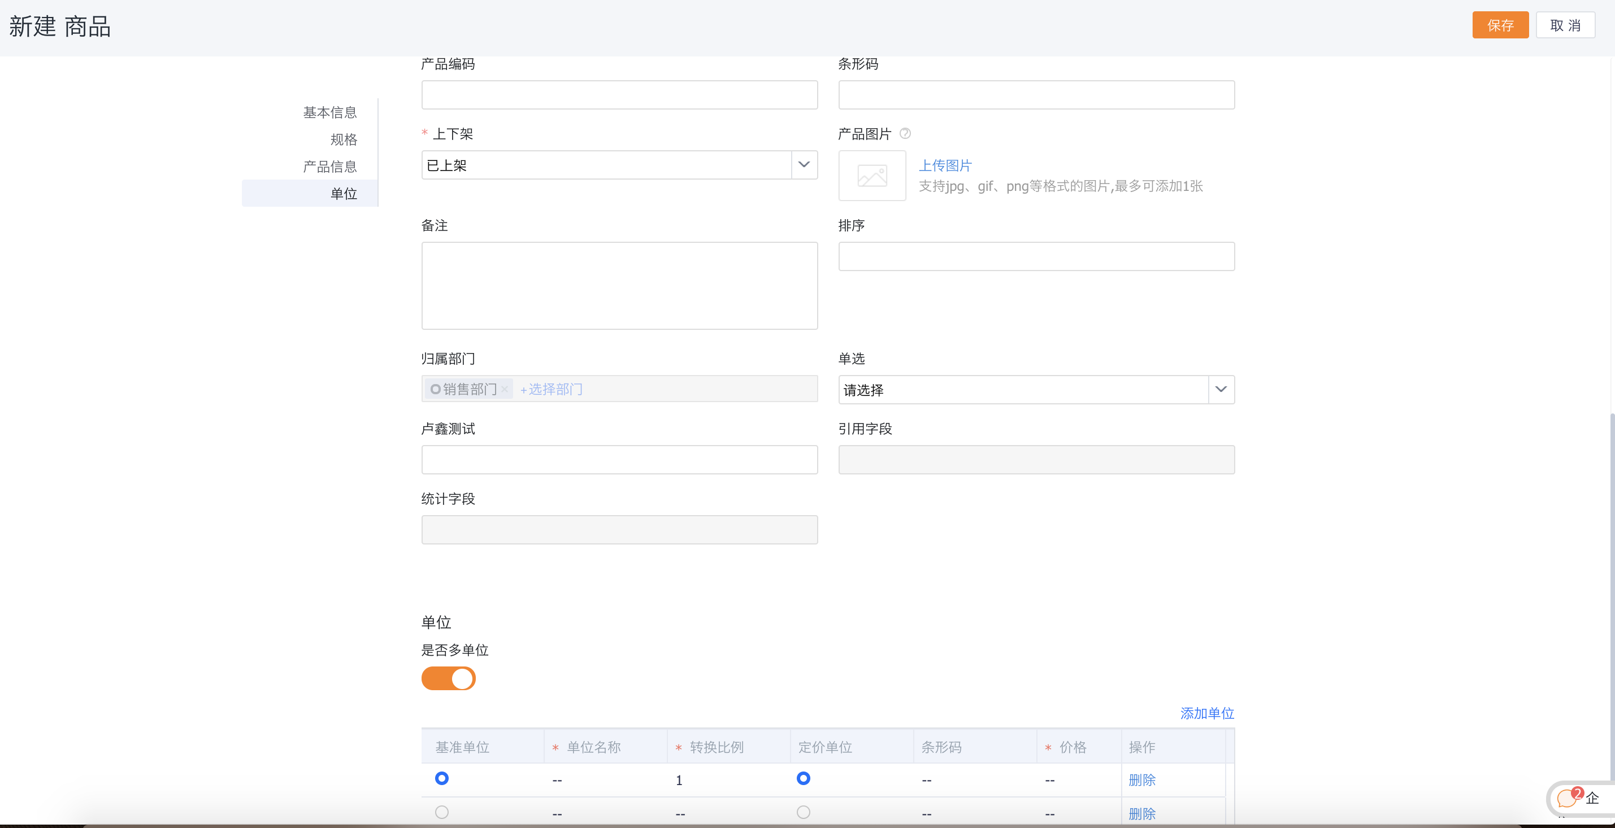This screenshot has width=1615, height=828.
Task: Go to 规格 section in sidebar
Action: click(344, 139)
